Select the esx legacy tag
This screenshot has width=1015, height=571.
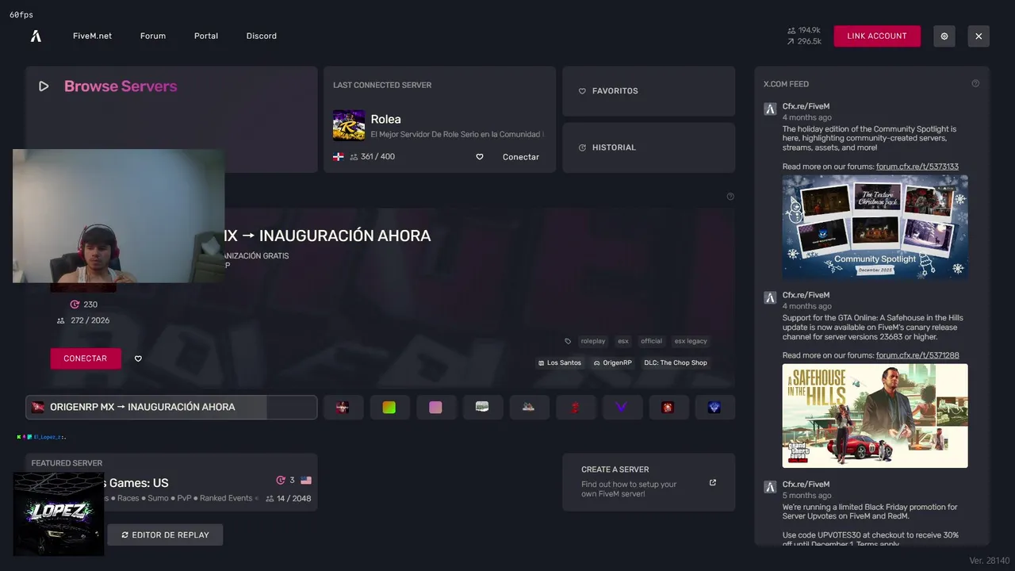pos(691,341)
